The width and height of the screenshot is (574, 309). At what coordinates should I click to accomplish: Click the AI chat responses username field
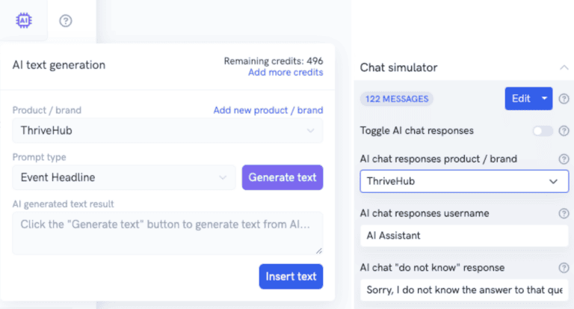[464, 236]
